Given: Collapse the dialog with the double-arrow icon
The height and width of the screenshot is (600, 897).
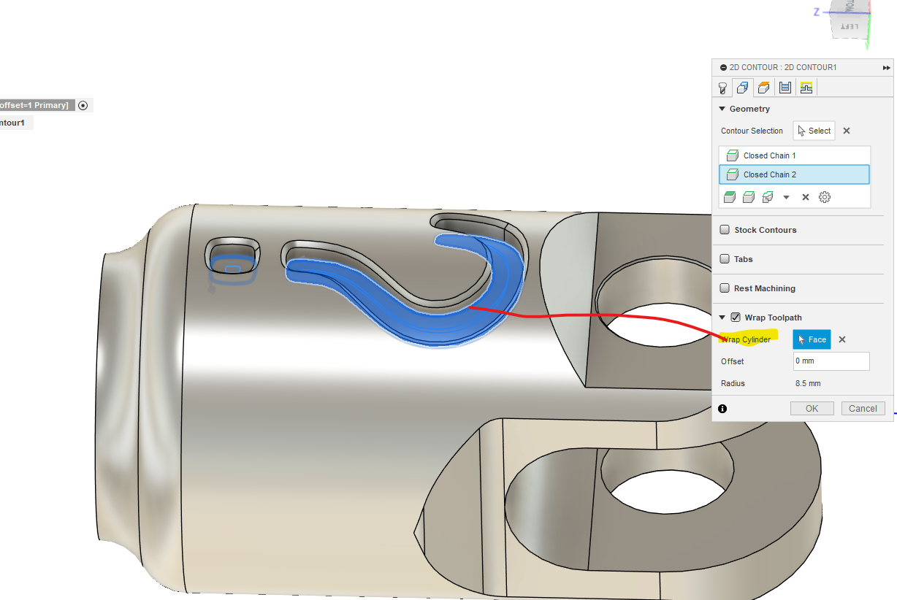Looking at the screenshot, I should coord(885,67).
